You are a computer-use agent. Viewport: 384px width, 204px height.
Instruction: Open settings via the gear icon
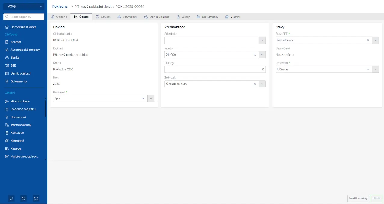(x=23, y=198)
